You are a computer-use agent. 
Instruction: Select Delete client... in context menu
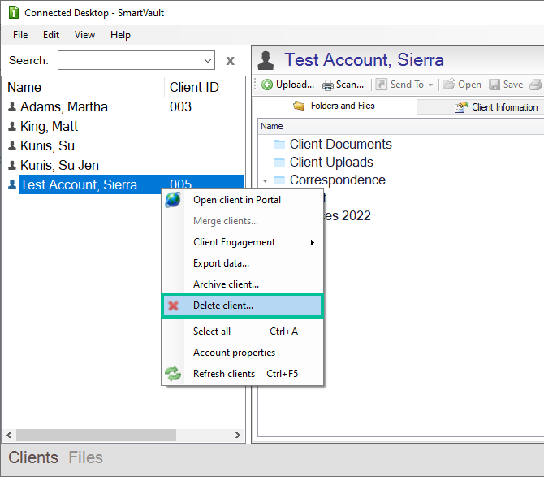pyautogui.click(x=242, y=306)
